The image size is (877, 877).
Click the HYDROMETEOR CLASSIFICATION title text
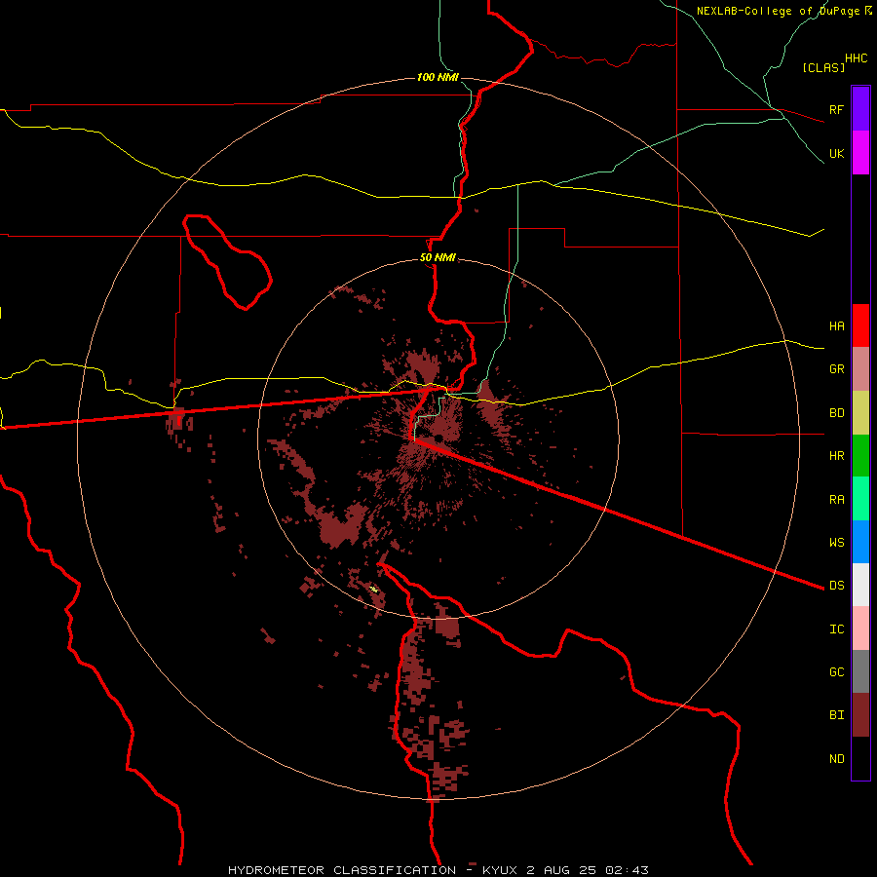coord(342,870)
